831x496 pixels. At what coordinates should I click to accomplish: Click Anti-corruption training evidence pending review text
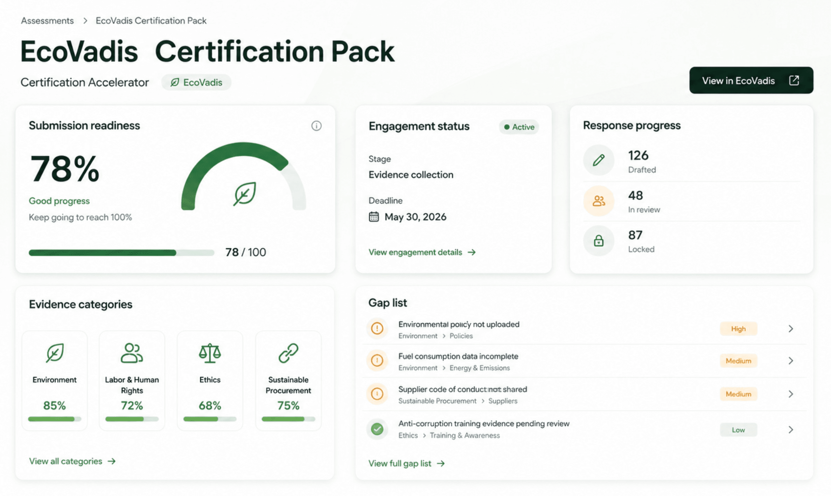click(484, 423)
